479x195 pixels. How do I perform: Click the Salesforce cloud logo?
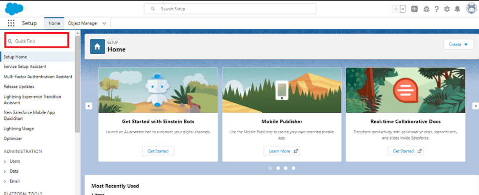tap(14, 8)
